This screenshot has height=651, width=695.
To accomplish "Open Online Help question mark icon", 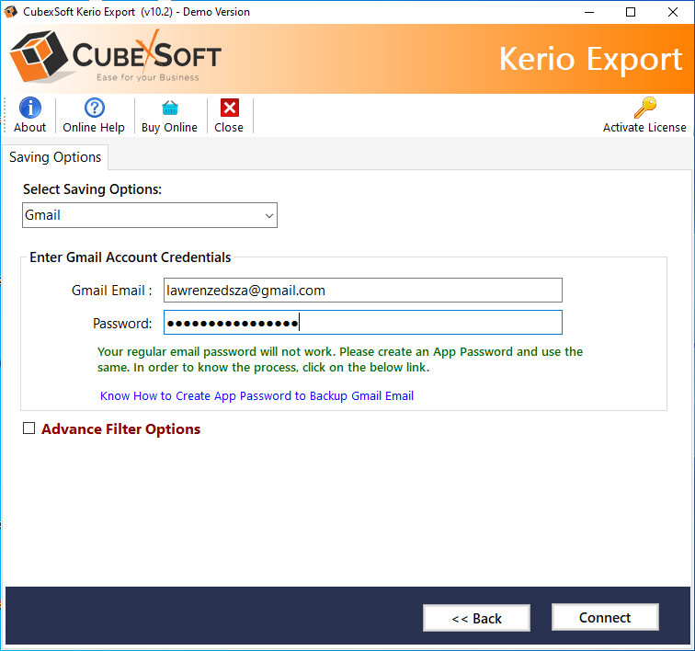I will [95, 108].
